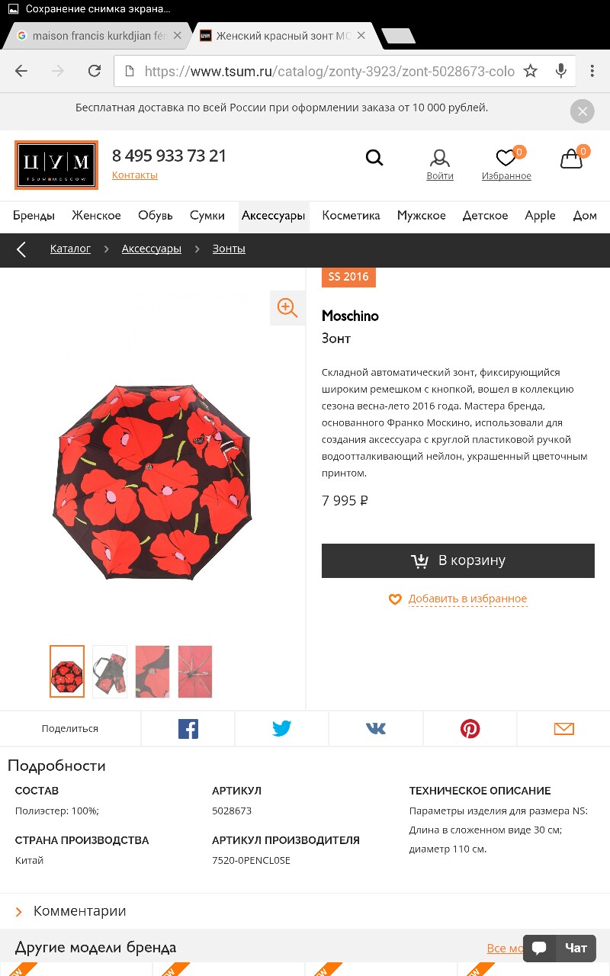Select the folded umbrella thumbnail
This screenshot has height=976, width=610.
click(x=110, y=672)
